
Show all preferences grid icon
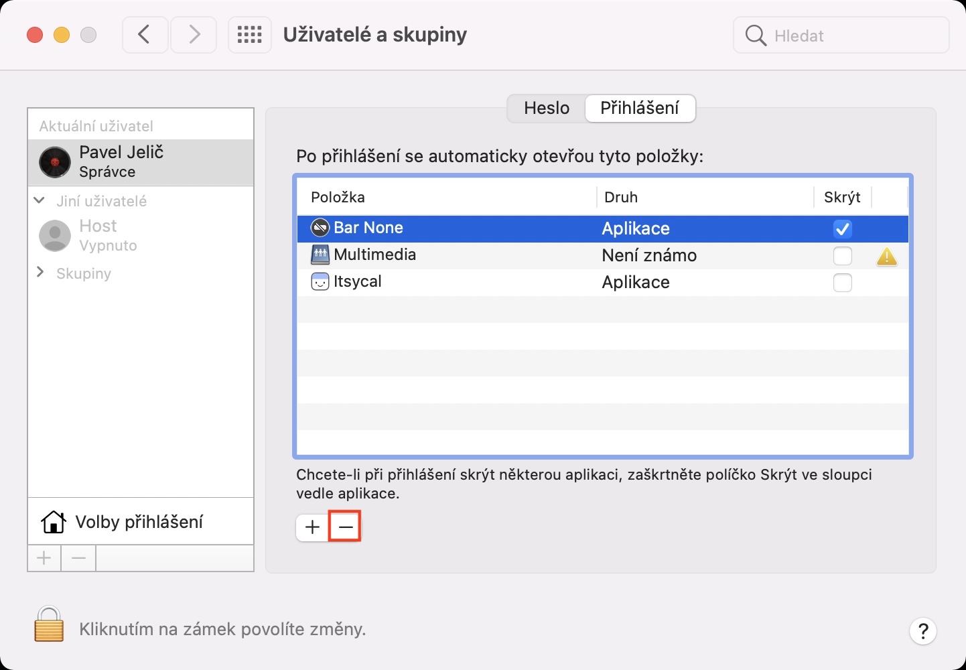point(249,35)
